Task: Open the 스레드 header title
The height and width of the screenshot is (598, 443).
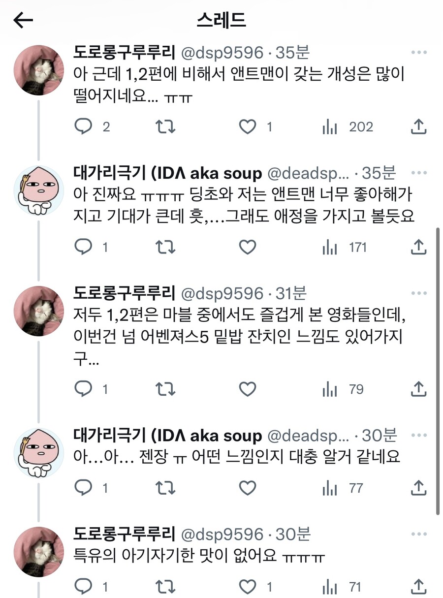Action: coord(221,20)
